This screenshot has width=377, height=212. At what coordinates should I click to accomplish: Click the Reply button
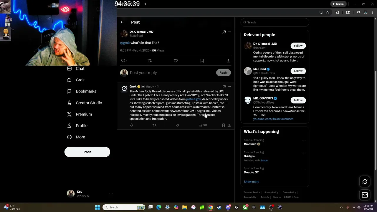pyautogui.click(x=224, y=73)
